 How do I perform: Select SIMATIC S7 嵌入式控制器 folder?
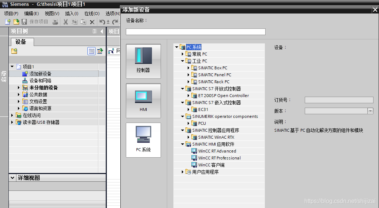click(x=217, y=103)
